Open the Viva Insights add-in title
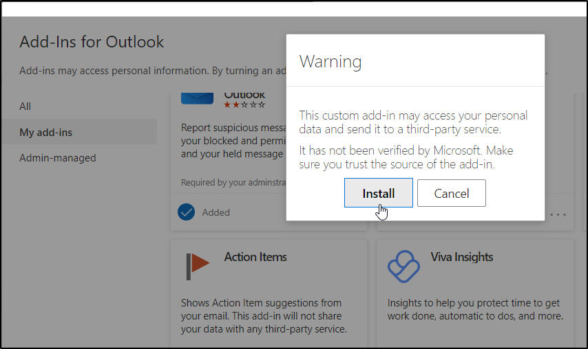 461,257
